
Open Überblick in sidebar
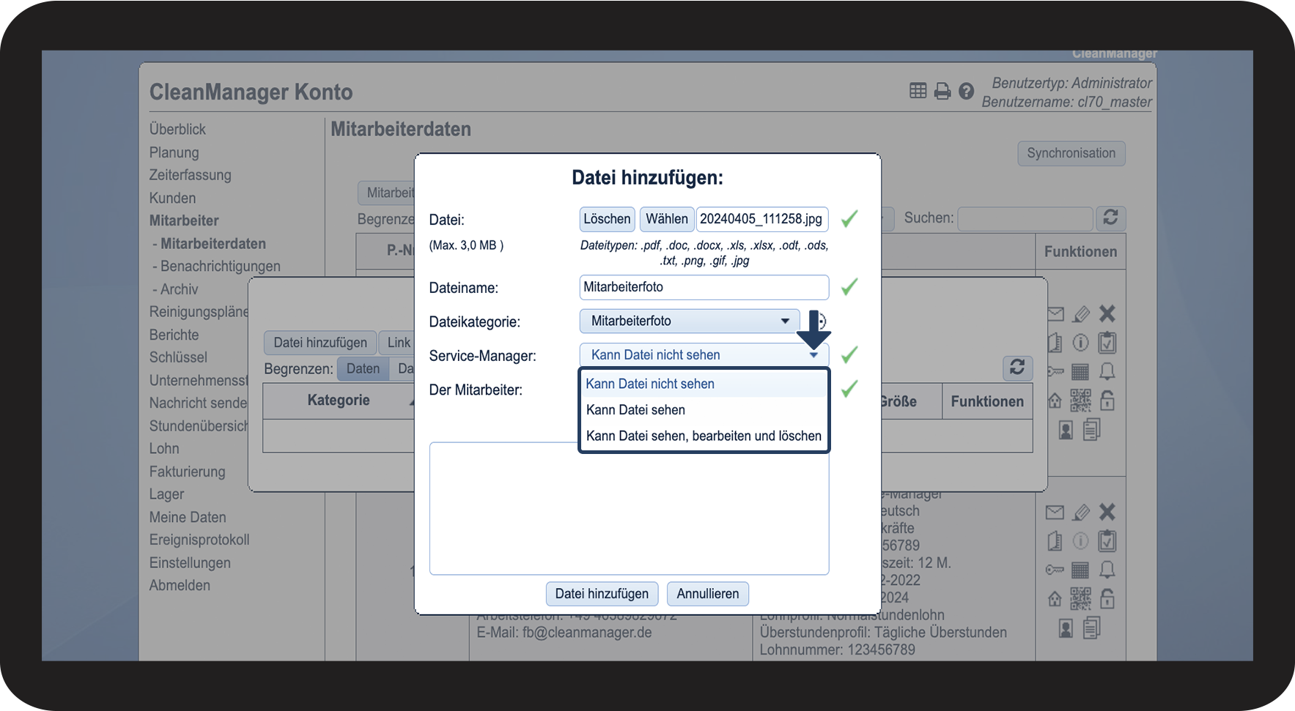177,130
